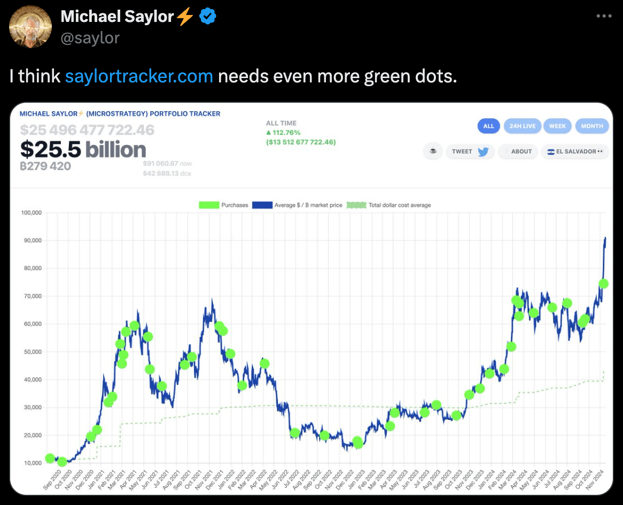Click the $25 496 477 722.46 exact value
The height and width of the screenshot is (505, 623).
pyautogui.click(x=87, y=130)
